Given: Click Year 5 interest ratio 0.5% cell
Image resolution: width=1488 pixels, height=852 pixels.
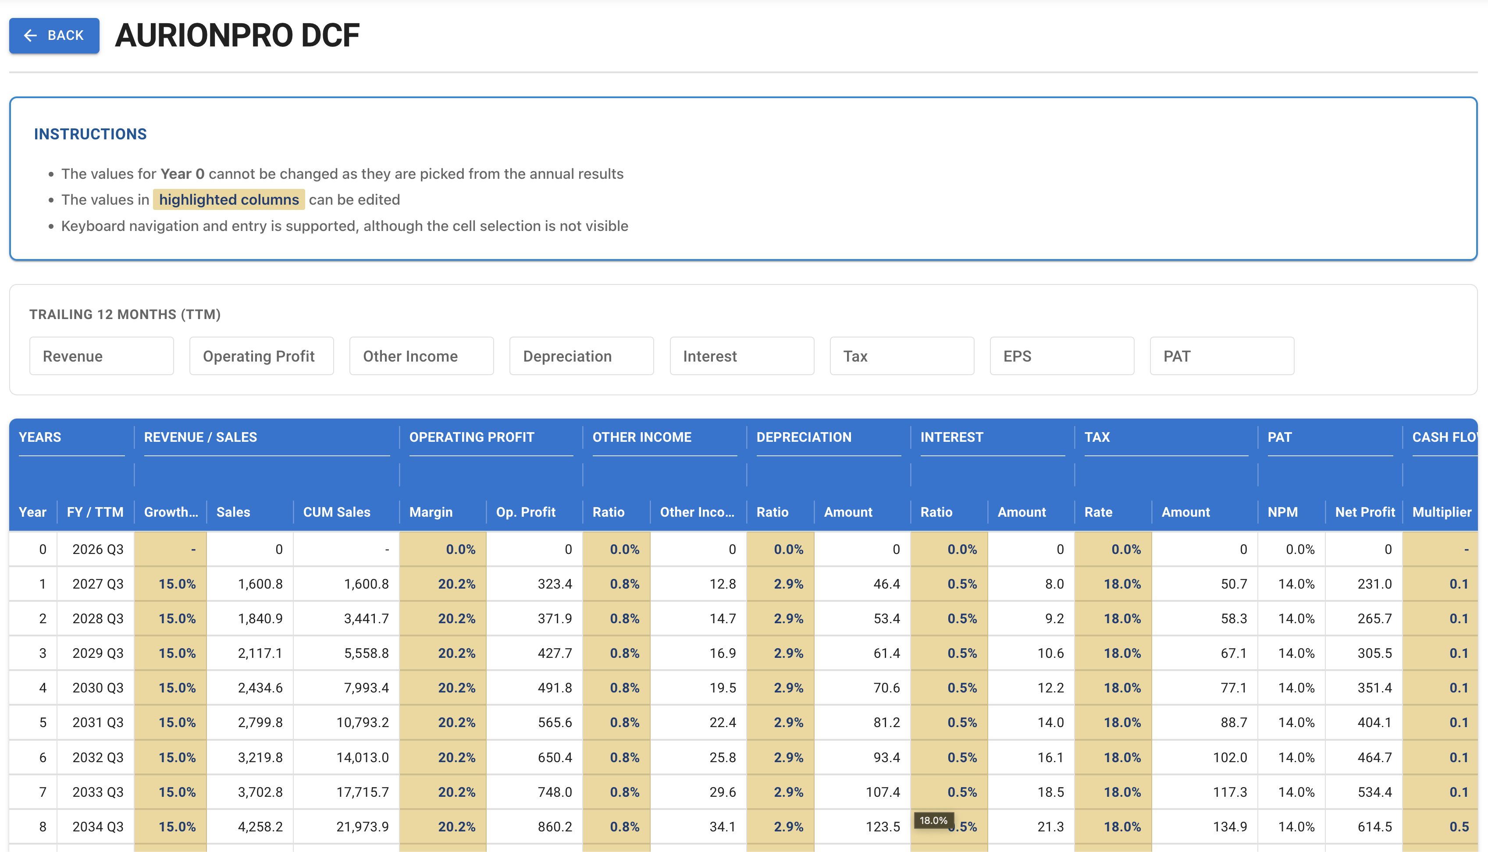Looking at the screenshot, I should (949, 722).
